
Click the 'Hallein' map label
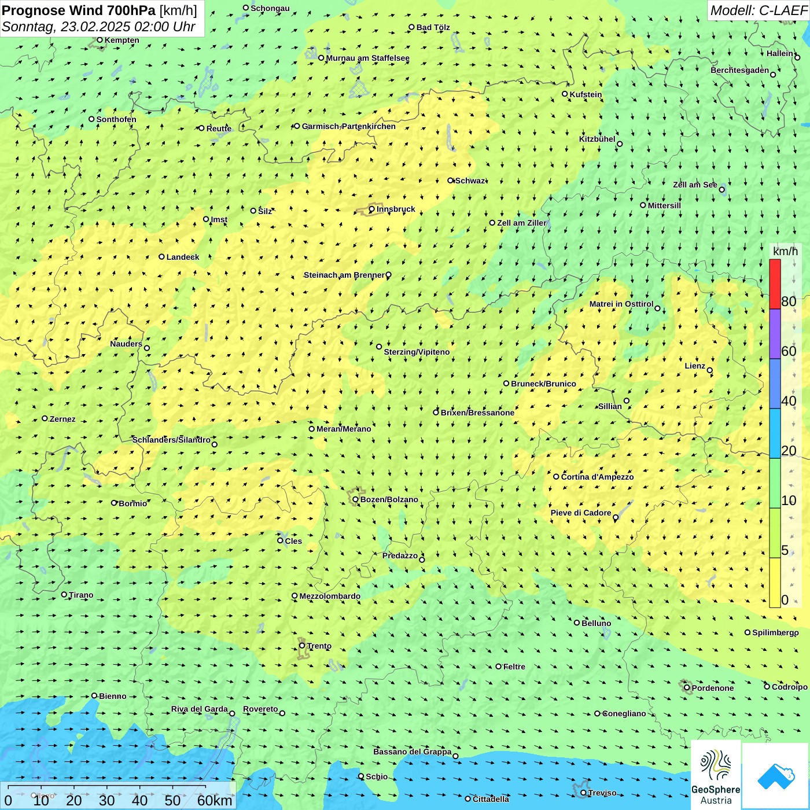pyautogui.click(x=780, y=53)
